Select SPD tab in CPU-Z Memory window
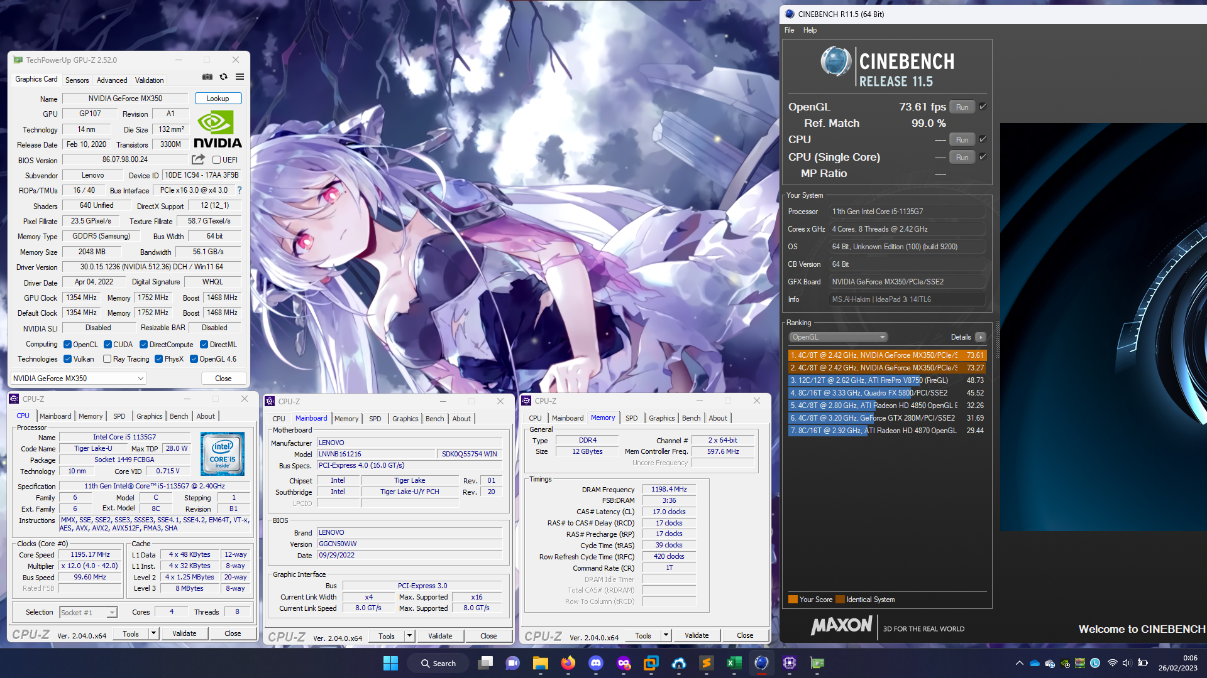This screenshot has width=1207, height=678. pos(631,418)
